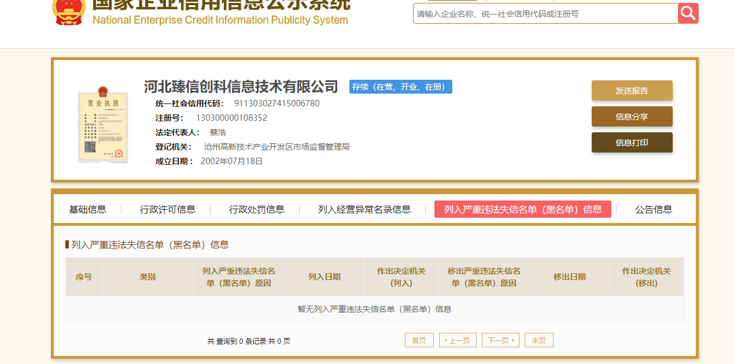Click the 移出日期 column header

click(x=570, y=277)
